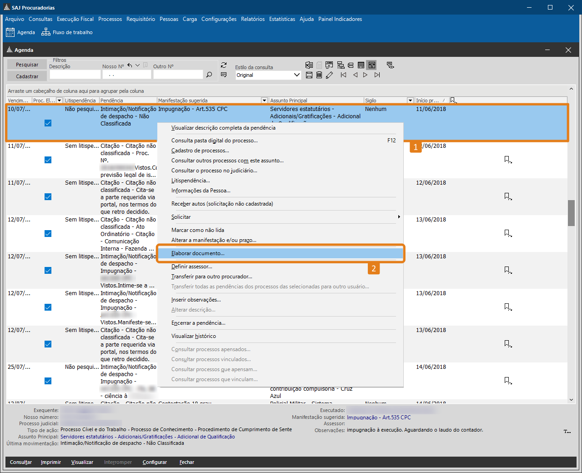Open the Agenda toolbar shortcut

(x=20, y=32)
